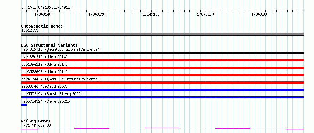Select the RefSeq Genes track heading

36,121
